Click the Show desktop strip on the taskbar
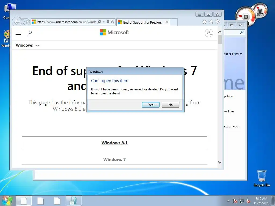Screen dimensions: 275x206 click(x=273, y=201)
